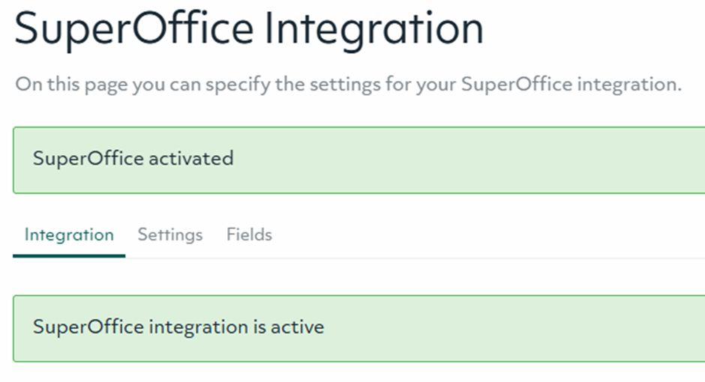
Task: Click 'SuperOffice integration' words ending the description
Action: tap(570, 84)
